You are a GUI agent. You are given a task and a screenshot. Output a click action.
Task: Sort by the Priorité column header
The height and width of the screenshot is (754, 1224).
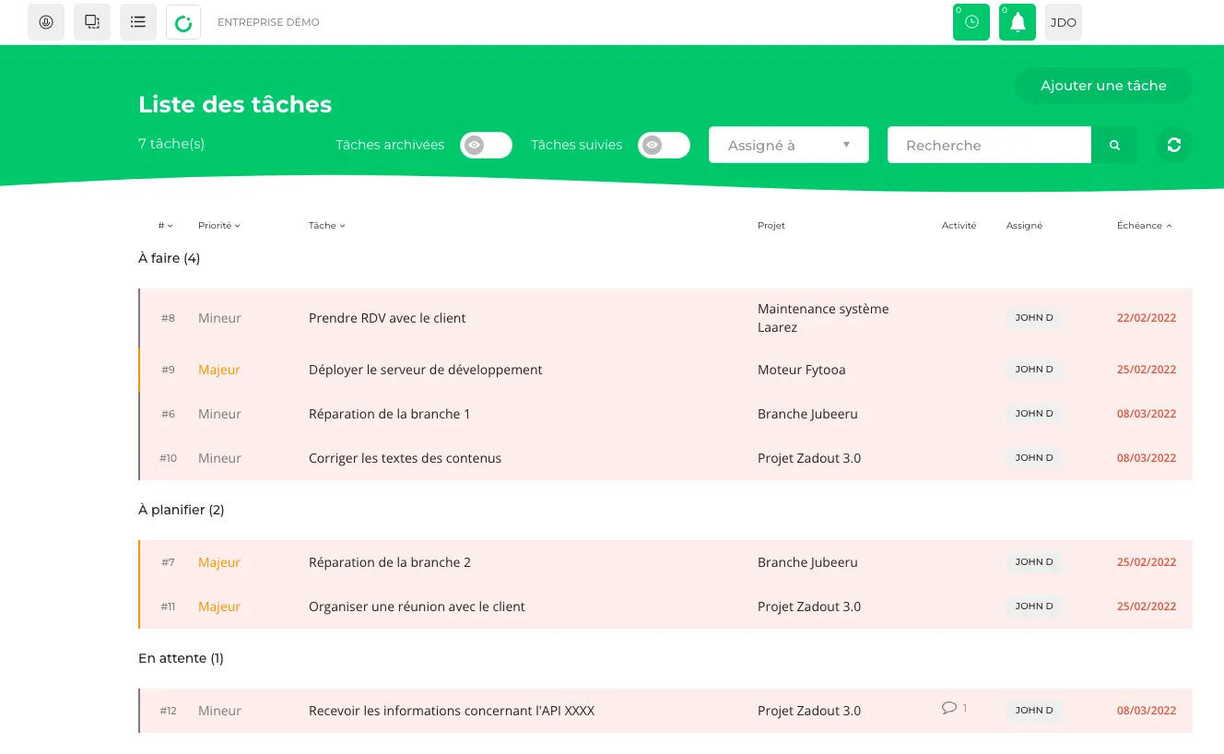[218, 226]
